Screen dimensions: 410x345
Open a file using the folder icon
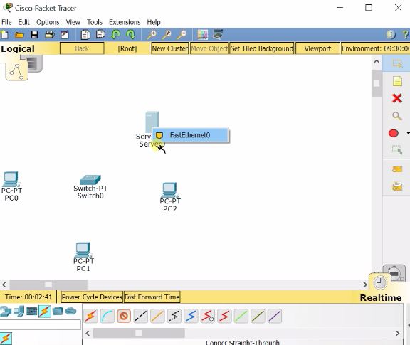(x=19, y=35)
